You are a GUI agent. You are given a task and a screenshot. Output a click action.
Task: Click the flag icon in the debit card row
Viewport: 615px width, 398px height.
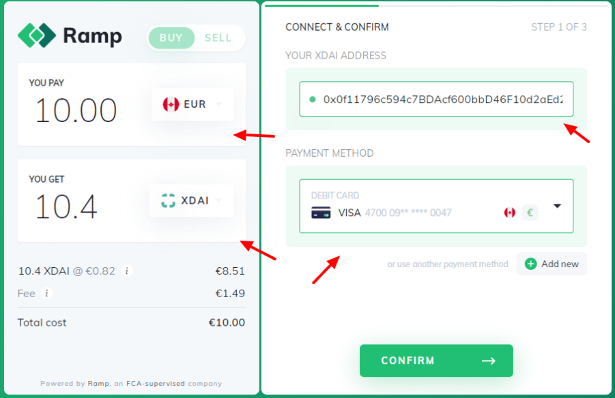point(509,213)
